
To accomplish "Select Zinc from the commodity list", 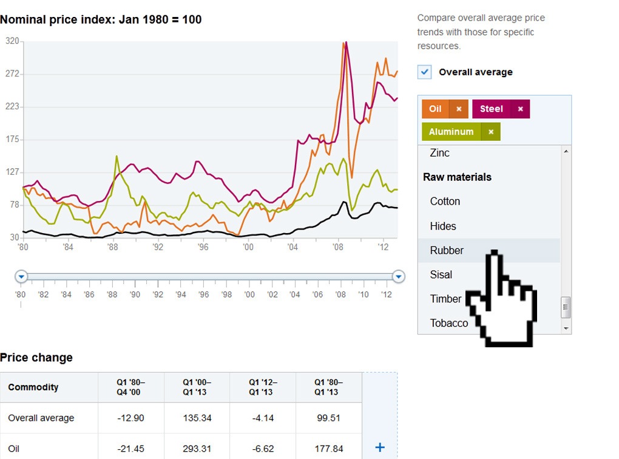I will pyautogui.click(x=439, y=152).
